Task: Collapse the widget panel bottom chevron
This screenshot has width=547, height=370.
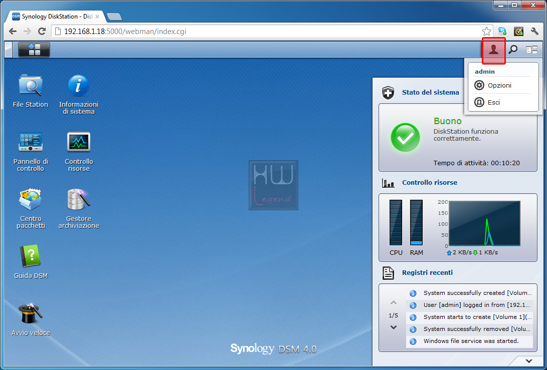Action: tap(529, 361)
